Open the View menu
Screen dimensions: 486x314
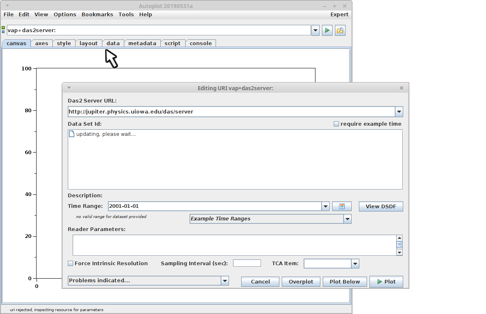pyautogui.click(x=41, y=14)
